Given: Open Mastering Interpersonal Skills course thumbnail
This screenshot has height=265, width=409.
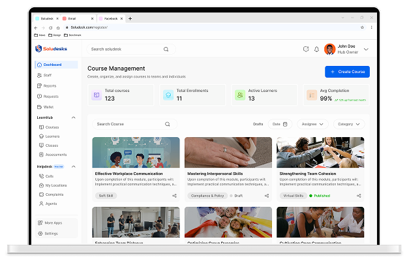Looking at the screenshot, I should coord(228,153).
